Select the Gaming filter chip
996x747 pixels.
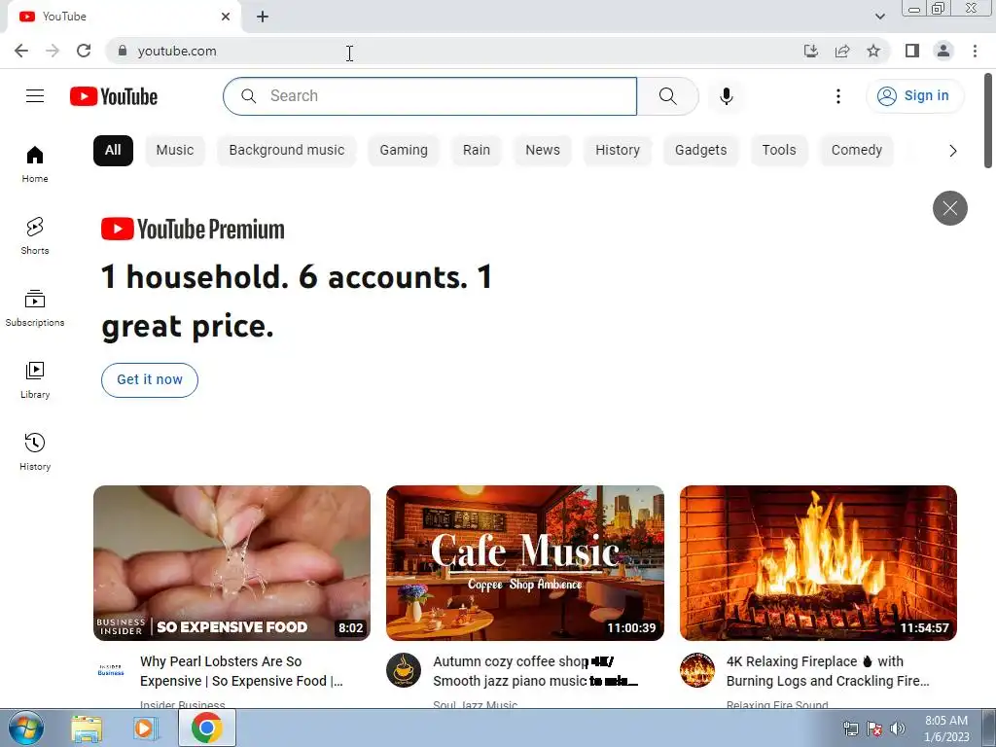pyautogui.click(x=404, y=151)
